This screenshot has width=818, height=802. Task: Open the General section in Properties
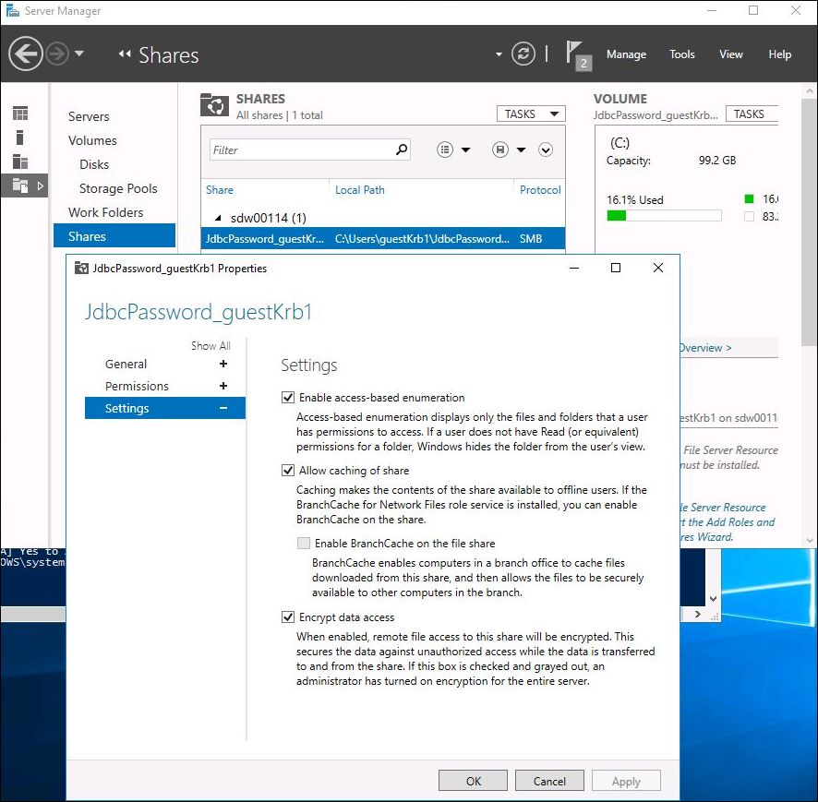pos(126,364)
